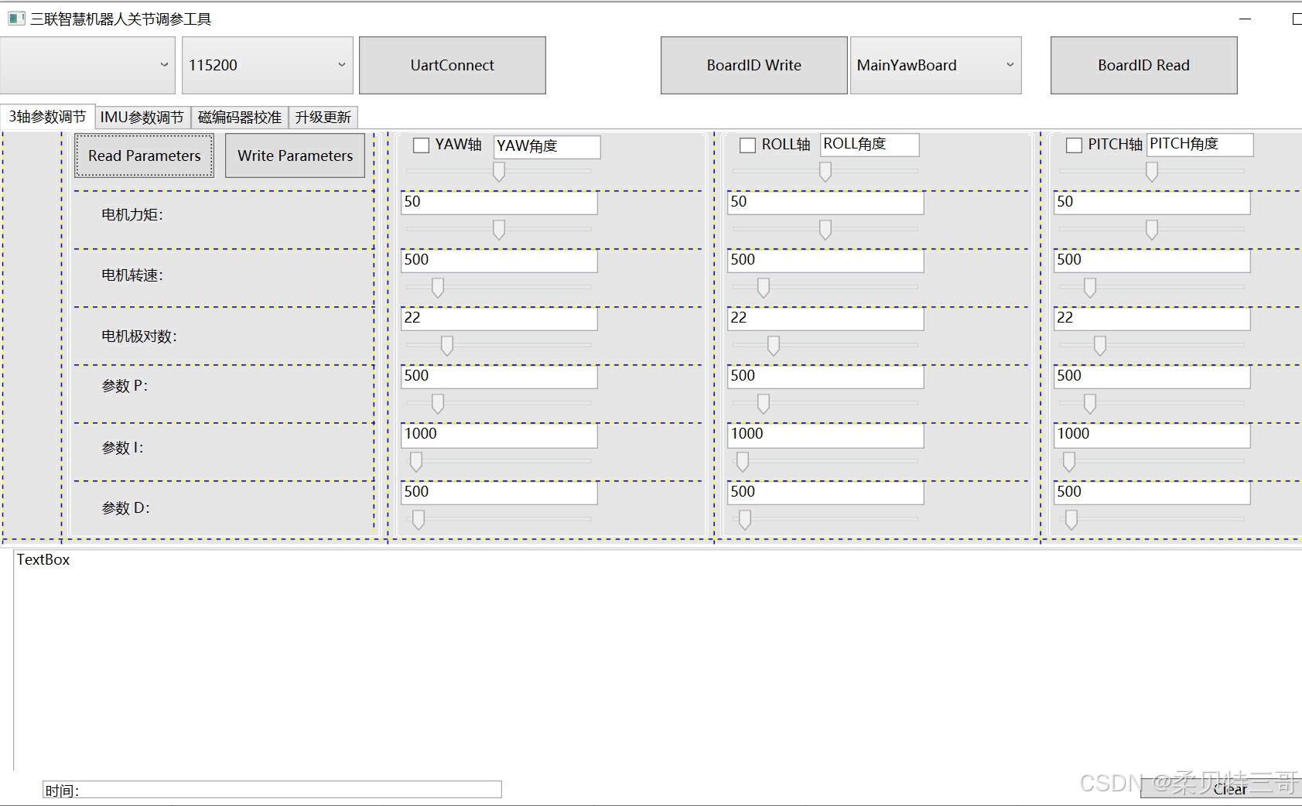Click the YAW parameter P slider thumb
Viewport: 1302px width, 806px height.
pos(438,404)
